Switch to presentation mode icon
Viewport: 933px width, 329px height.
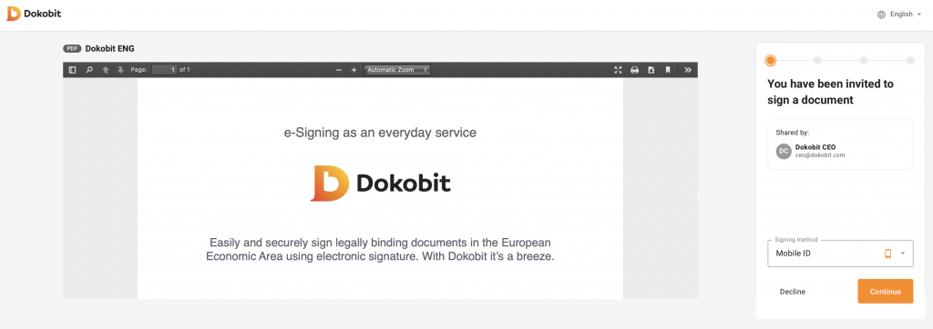coord(618,70)
